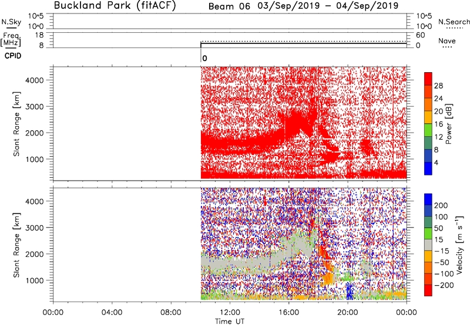This screenshot has width=470, height=325.
Task: Click the Velocity [m s-1] colorbar title
Action: [459, 245]
